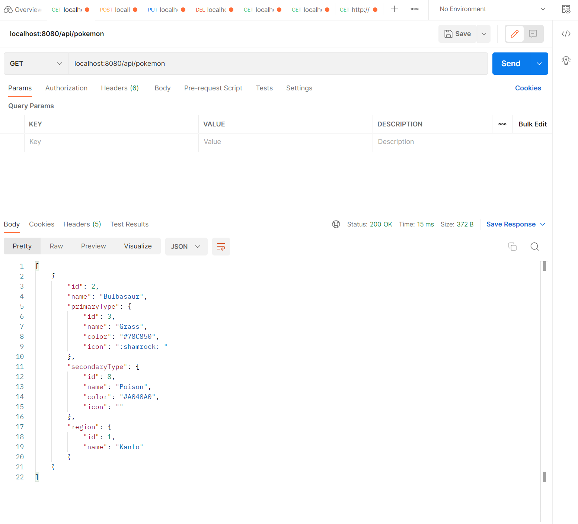Expand the Save Response chevron
Image resolution: width=578 pixels, height=524 pixels.
tap(543, 224)
